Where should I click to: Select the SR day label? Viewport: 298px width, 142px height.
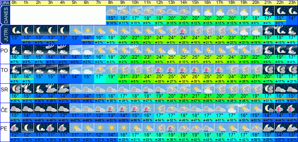pyautogui.click(x=4, y=90)
